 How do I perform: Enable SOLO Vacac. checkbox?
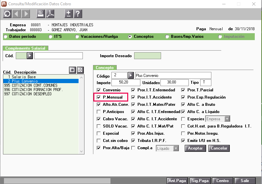(99, 126)
